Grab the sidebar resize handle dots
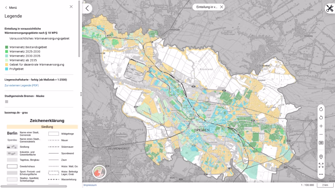This screenshot has width=335, height=188. coord(81,94)
